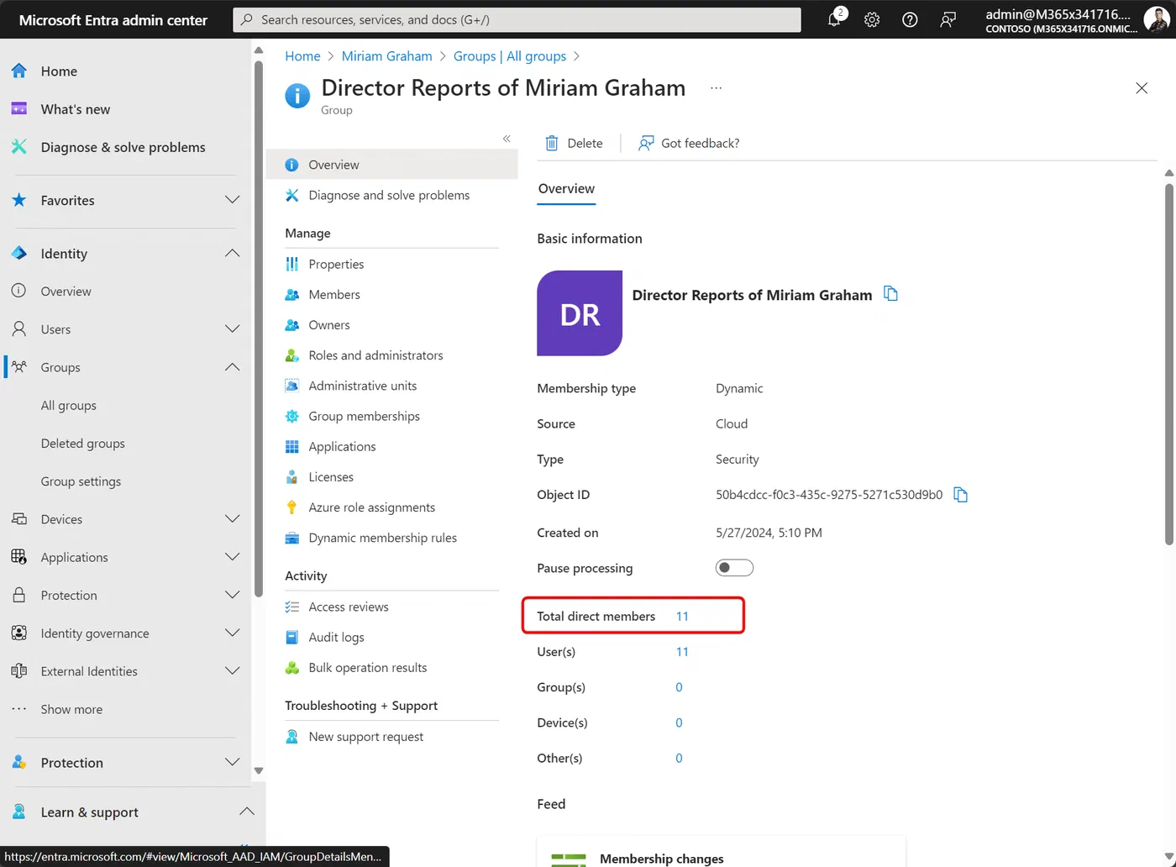The image size is (1176, 867).
Task: Expand the External Identities submenu
Action: [x=233, y=671]
